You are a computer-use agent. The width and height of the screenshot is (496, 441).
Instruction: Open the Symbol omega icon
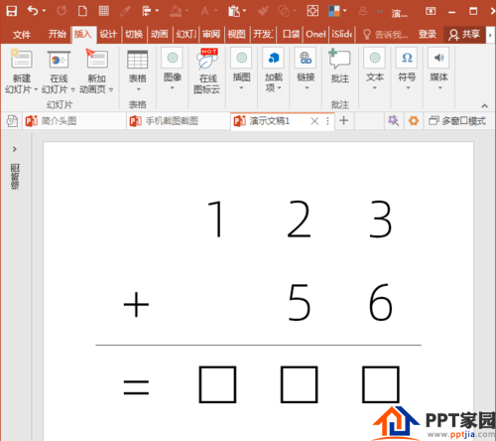tap(407, 58)
